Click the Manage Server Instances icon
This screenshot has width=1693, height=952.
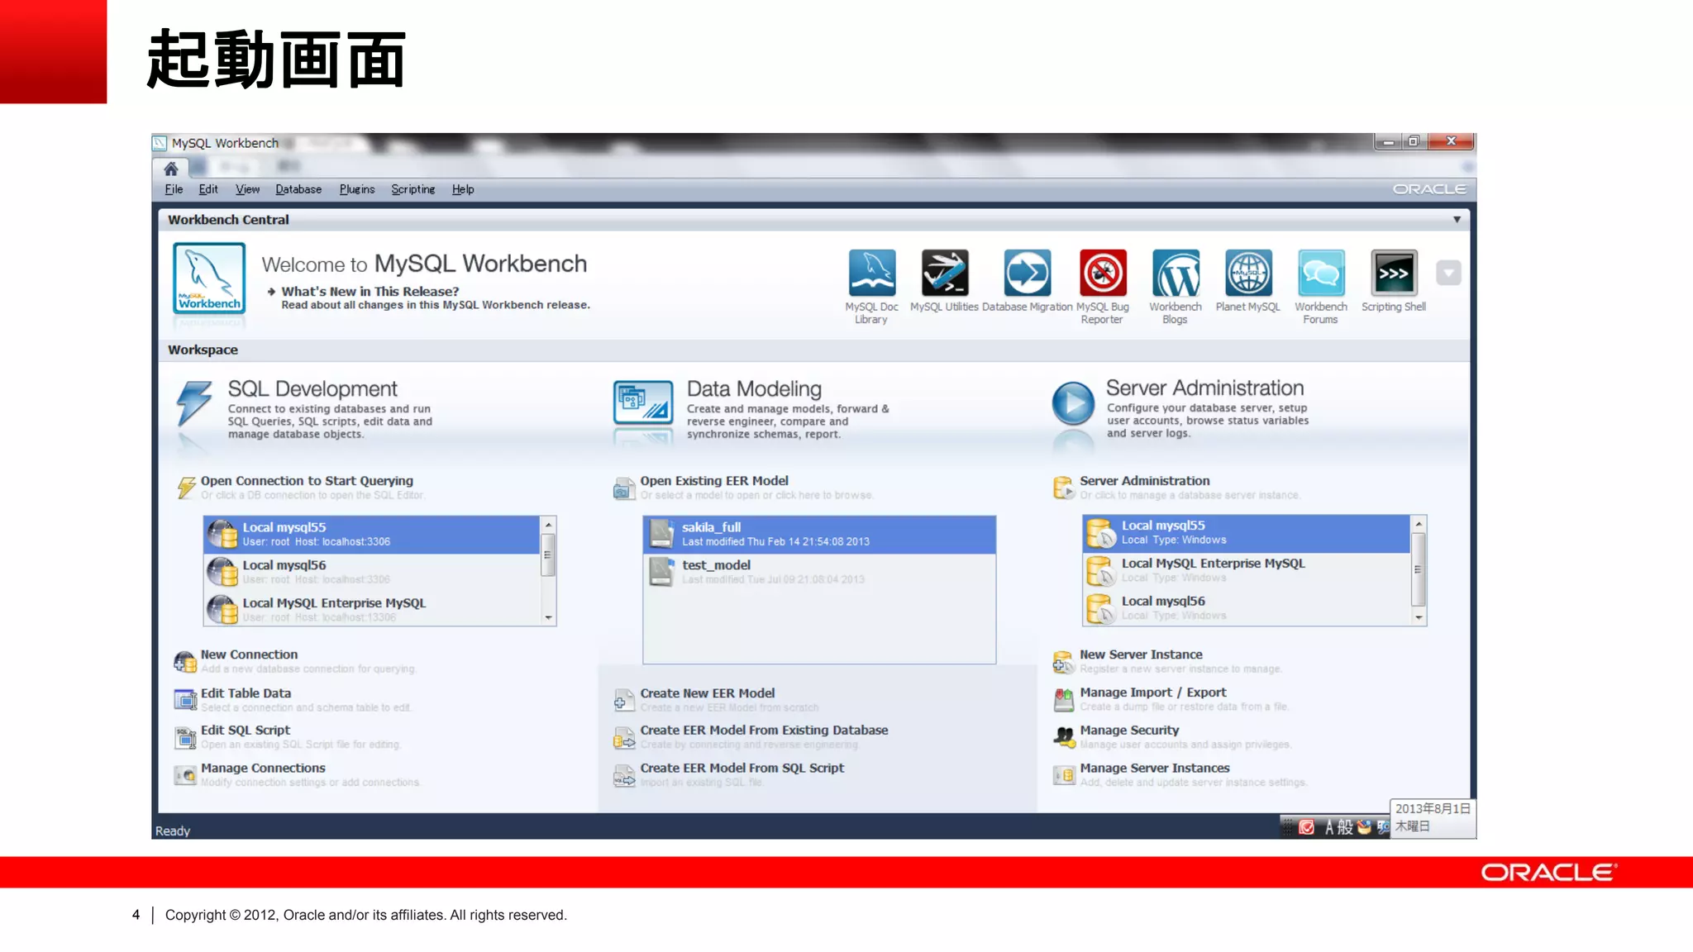click(x=1063, y=775)
